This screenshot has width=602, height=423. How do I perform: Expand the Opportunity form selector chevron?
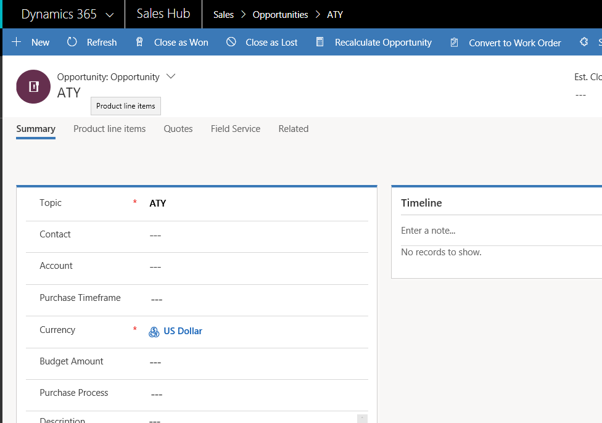point(170,76)
